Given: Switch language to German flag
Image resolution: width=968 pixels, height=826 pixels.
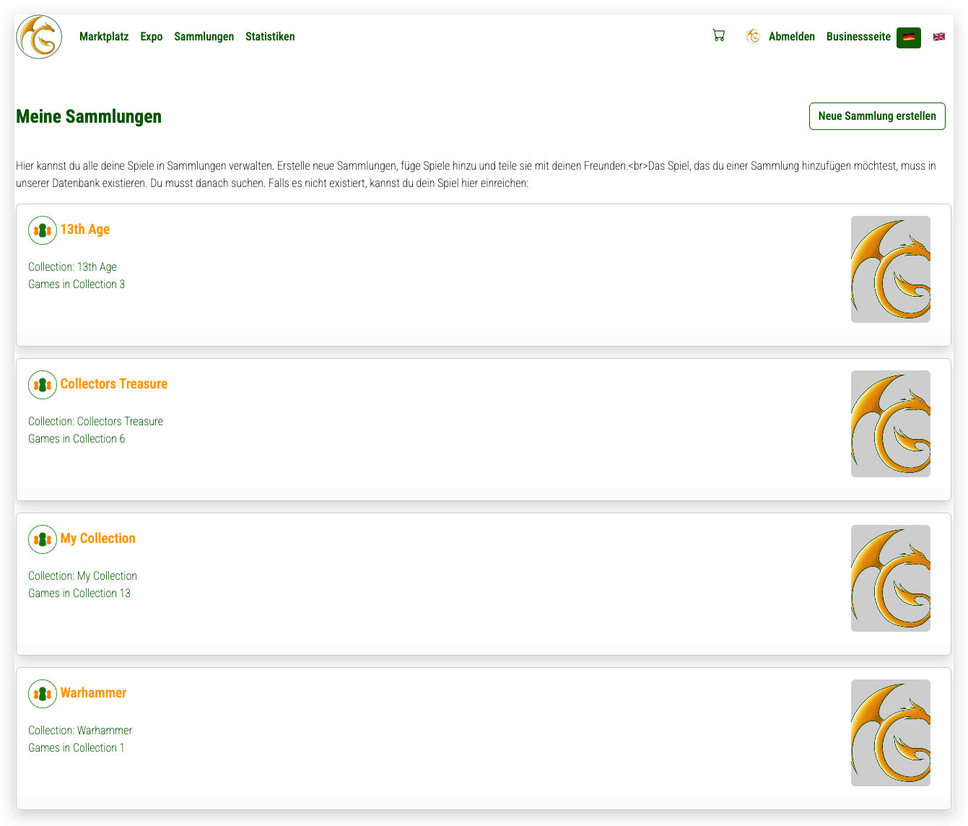Looking at the screenshot, I should [x=908, y=38].
